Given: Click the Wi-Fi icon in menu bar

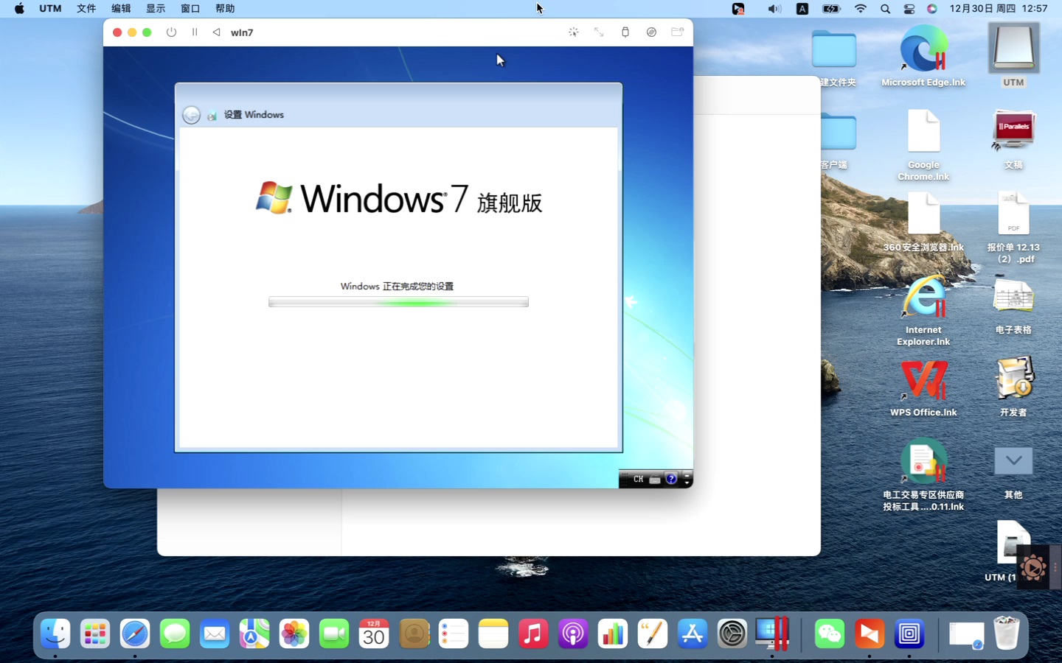Looking at the screenshot, I should [x=861, y=9].
